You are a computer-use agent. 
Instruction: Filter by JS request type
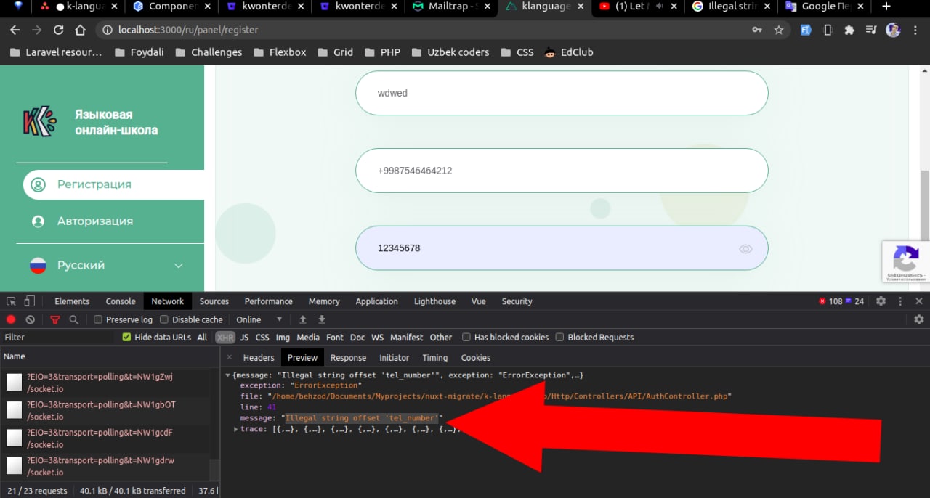point(244,338)
